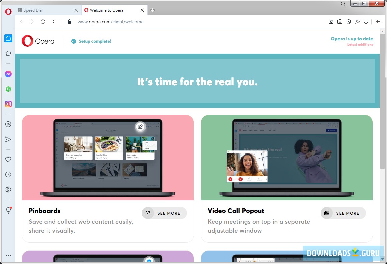
Task: Send page to My Flow toolbar icon
Action: pos(357,22)
